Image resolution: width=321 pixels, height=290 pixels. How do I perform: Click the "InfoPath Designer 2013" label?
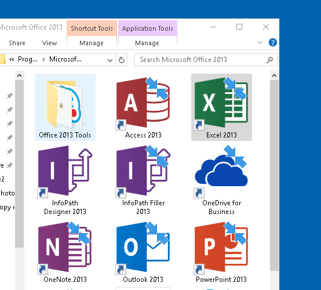[65, 207]
